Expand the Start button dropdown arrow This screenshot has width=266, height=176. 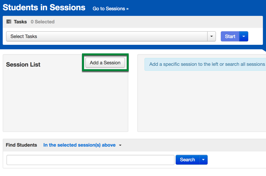pyautogui.click(x=244, y=36)
